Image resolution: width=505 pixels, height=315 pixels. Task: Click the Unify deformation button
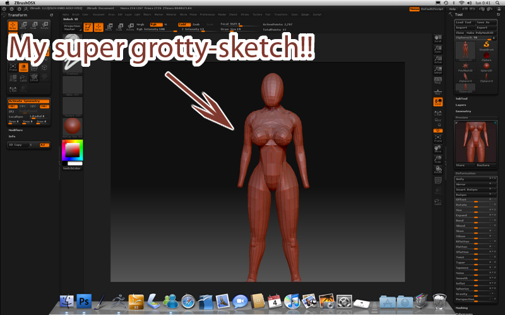pos(475,179)
